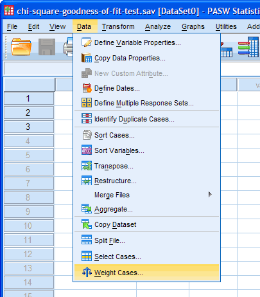
Task: Click the colored-bars toolbar icon at right
Action: click(x=248, y=47)
